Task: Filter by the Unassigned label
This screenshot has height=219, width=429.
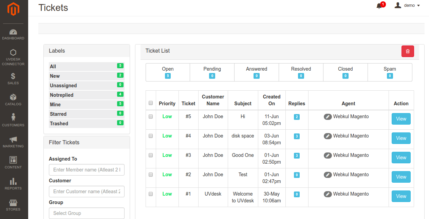Action: tap(87, 86)
